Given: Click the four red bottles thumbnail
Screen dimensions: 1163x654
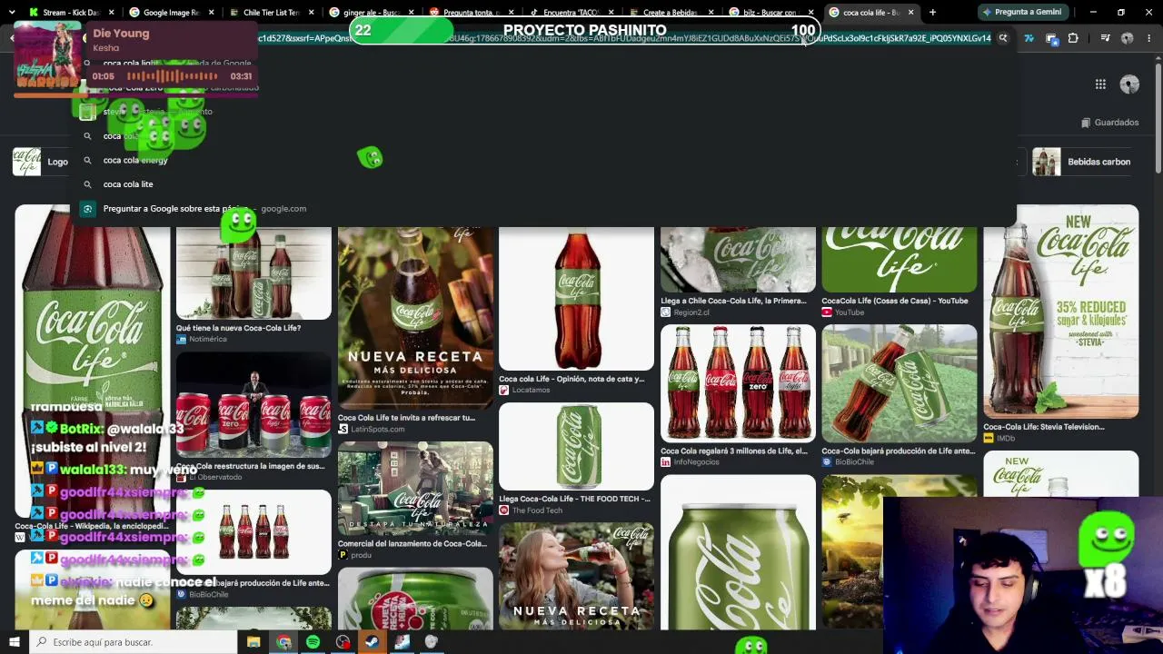Looking at the screenshot, I should pyautogui.click(x=738, y=383).
